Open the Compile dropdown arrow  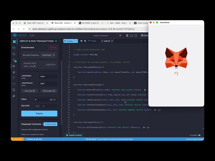tap(76, 41)
